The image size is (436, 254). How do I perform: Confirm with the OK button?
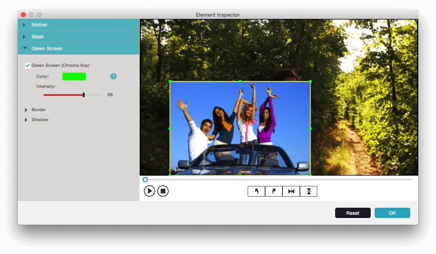[392, 213]
